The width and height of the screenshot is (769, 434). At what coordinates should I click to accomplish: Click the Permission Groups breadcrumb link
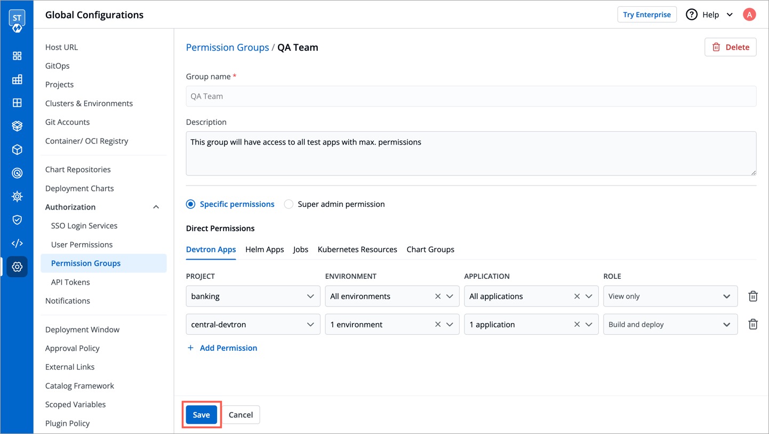(x=227, y=47)
